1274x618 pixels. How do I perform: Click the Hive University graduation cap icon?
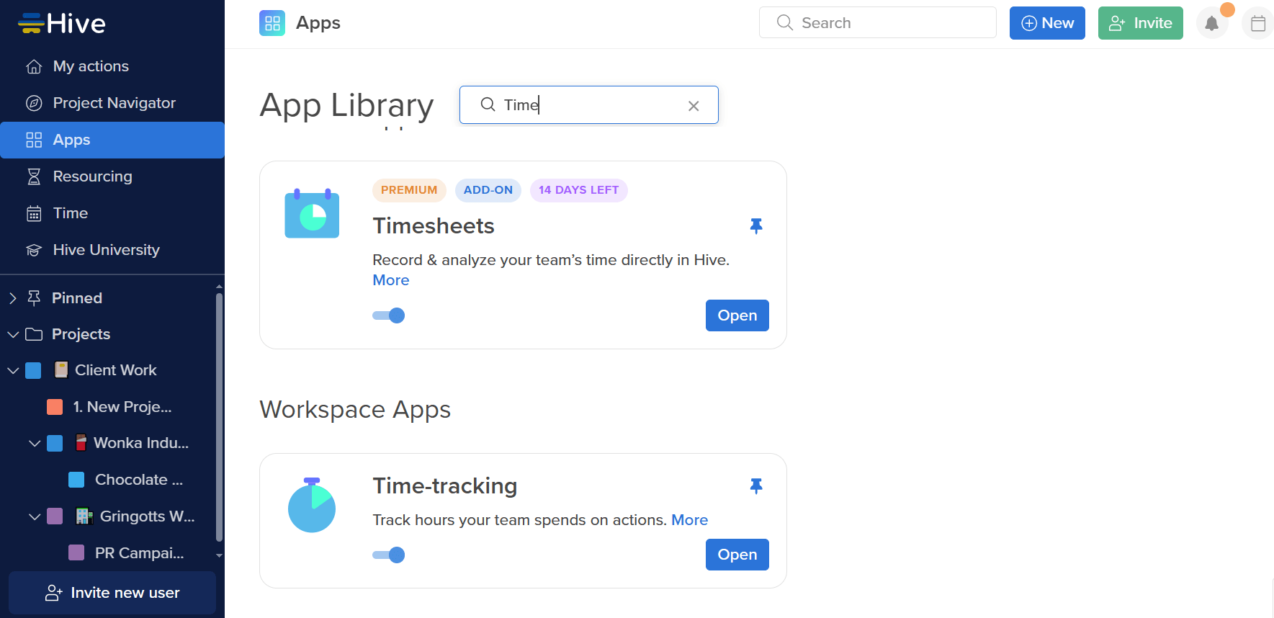(x=34, y=250)
